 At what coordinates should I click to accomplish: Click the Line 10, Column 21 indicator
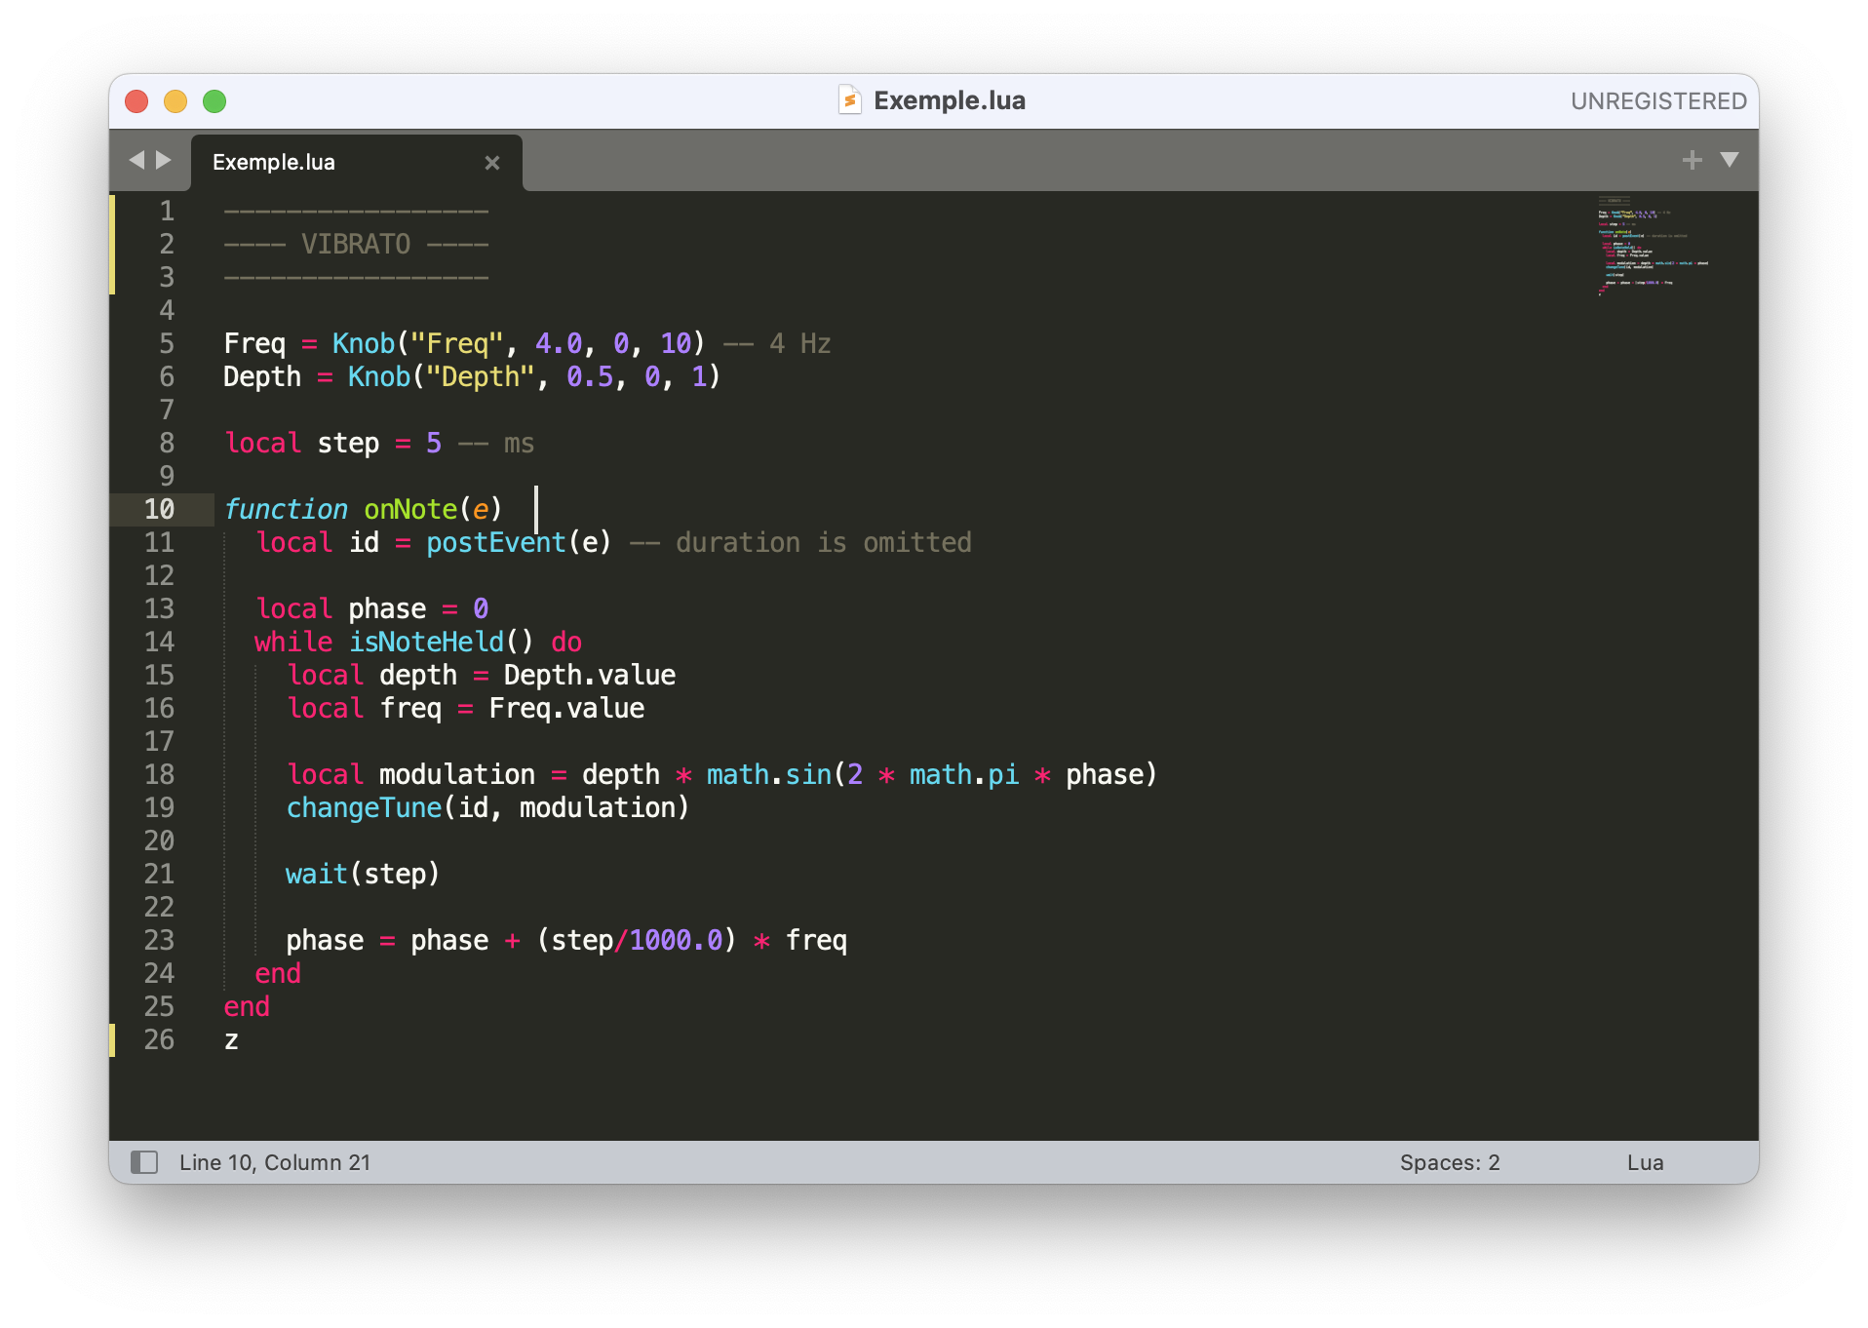(x=275, y=1162)
